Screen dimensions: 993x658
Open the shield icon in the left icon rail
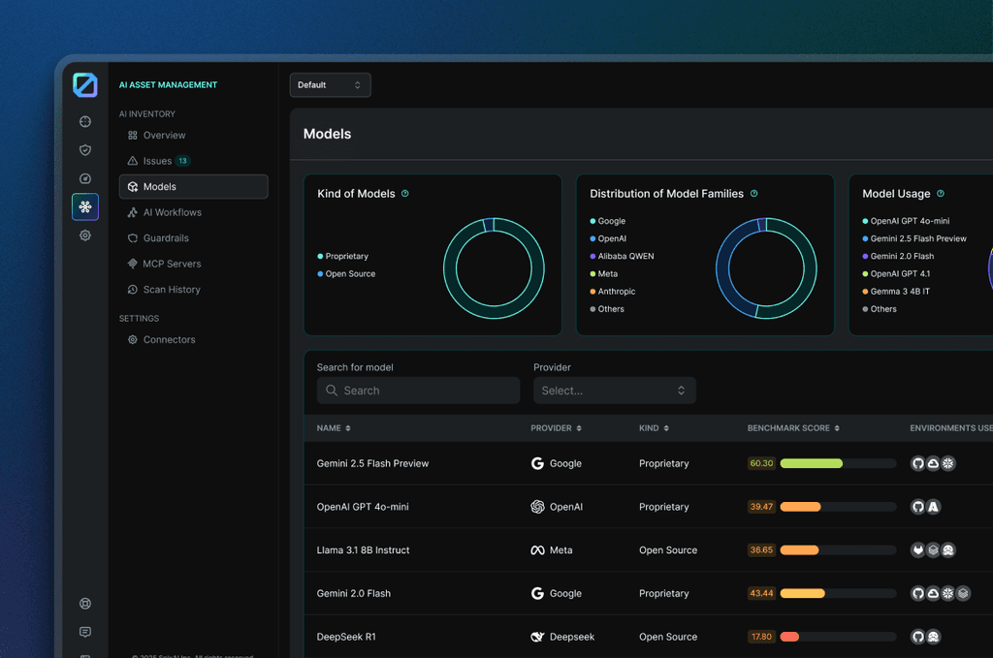pos(85,150)
